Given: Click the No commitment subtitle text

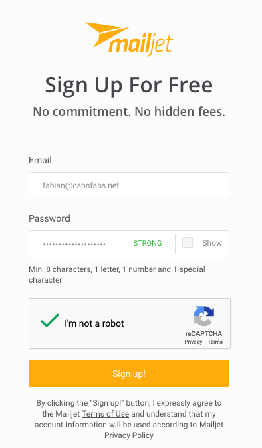Looking at the screenshot, I should pos(129,111).
